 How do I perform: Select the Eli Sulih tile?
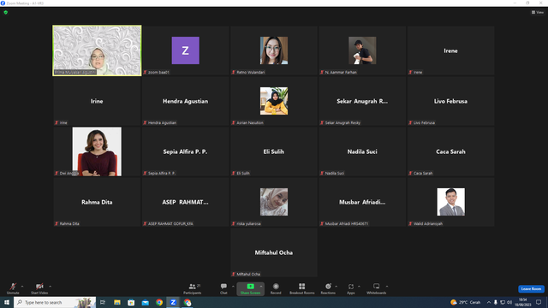(274, 151)
